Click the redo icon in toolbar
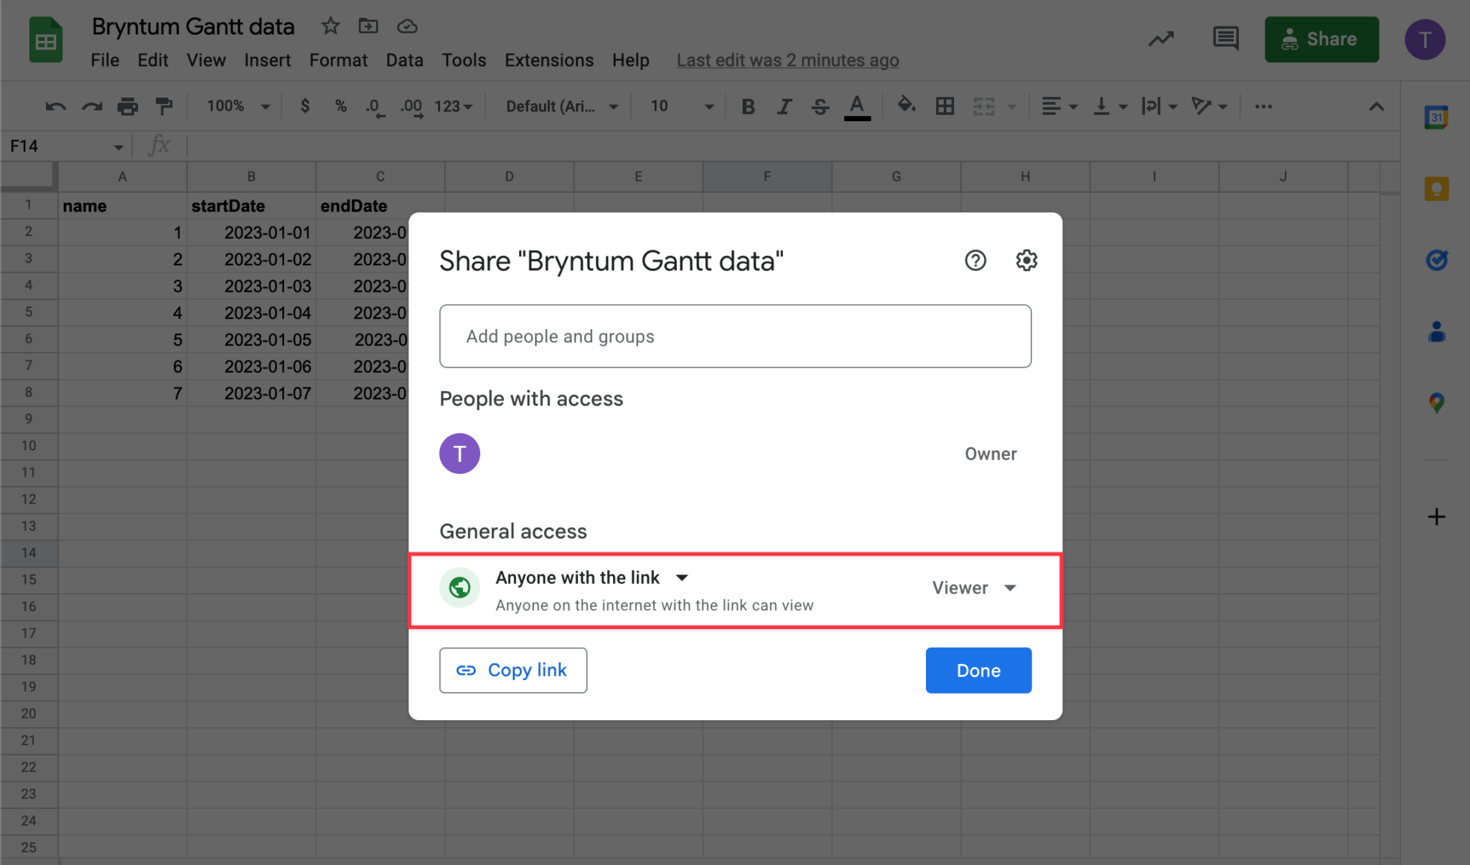Viewport: 1470px width, 865px height. click(x=92, y=107)
